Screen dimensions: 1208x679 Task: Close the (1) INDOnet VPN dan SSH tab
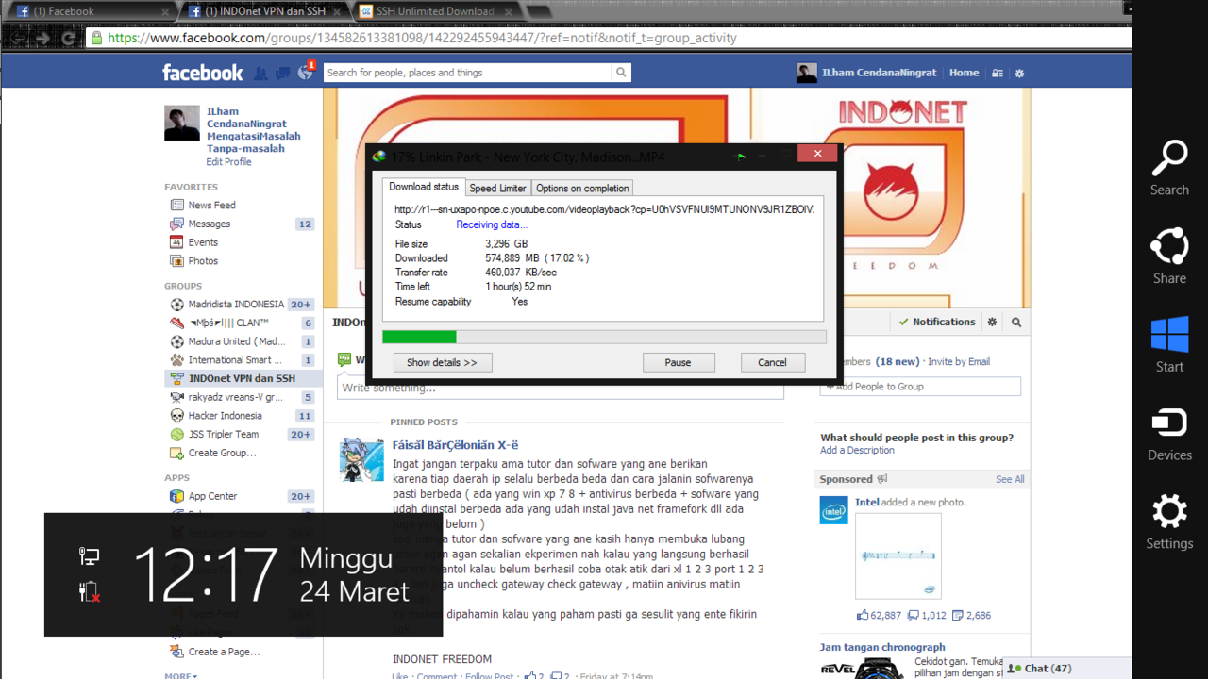click(x=337, y=11)
